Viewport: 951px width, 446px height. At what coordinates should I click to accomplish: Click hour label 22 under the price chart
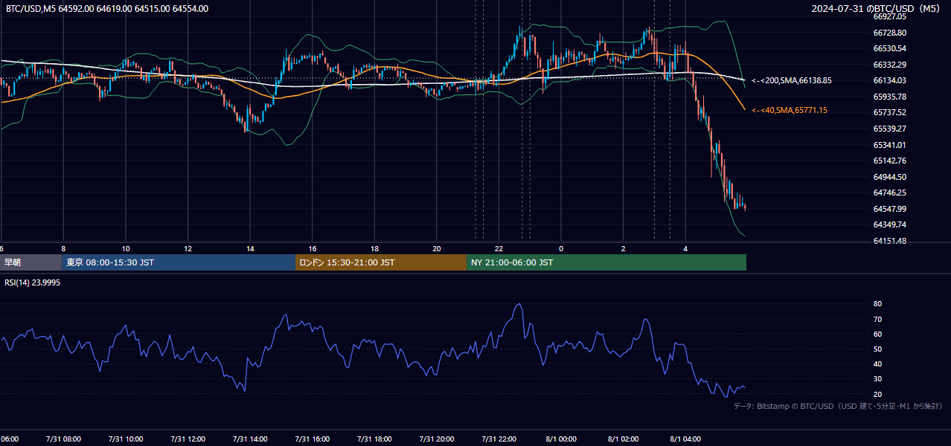(x=499, y=248)
